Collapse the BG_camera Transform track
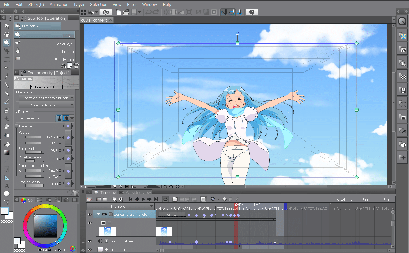 (98, 214)
